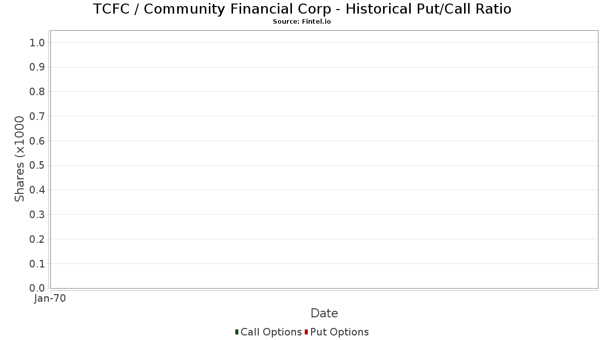Viewport: 604px width, 340px height.
Task: Pick the 0.7 y-axis tick label
Action: point(37,116)
